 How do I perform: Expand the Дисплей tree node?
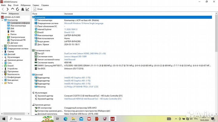[2, 54]
